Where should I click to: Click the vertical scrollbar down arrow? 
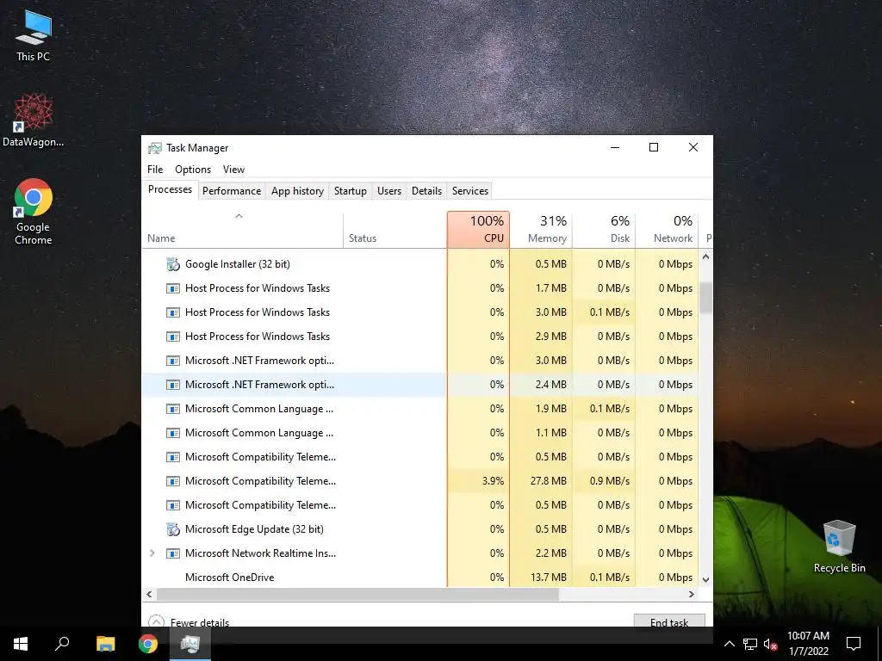click(706, 579)
